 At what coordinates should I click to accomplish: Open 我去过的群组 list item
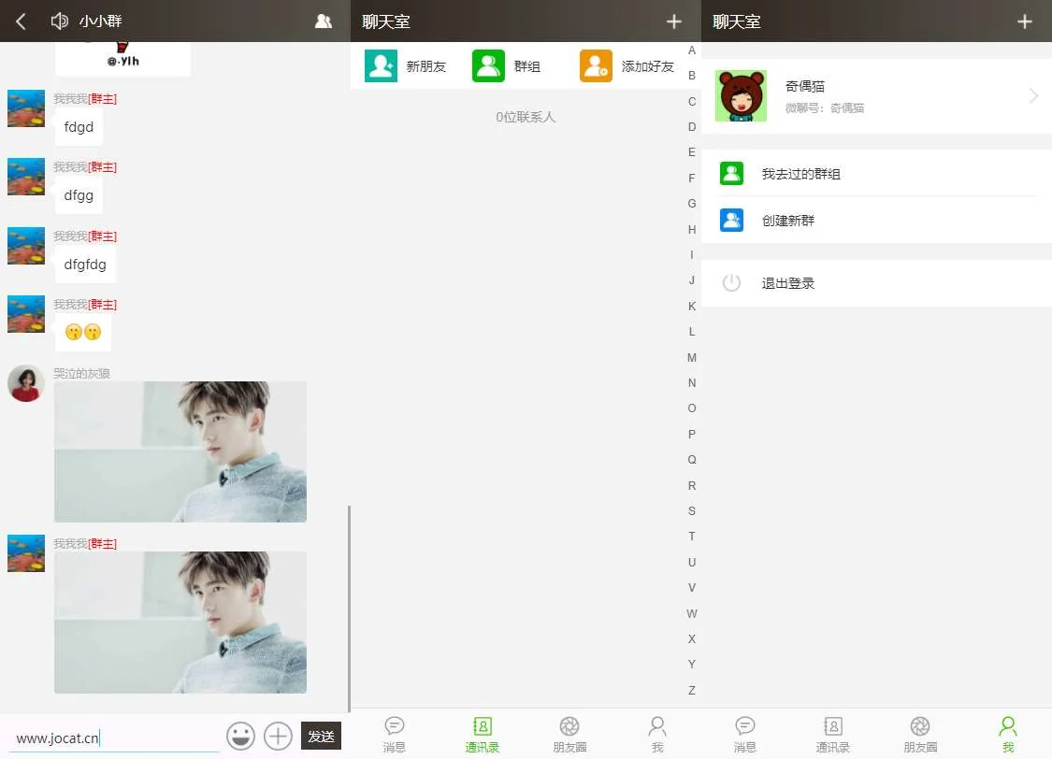[x=800, y=174]
